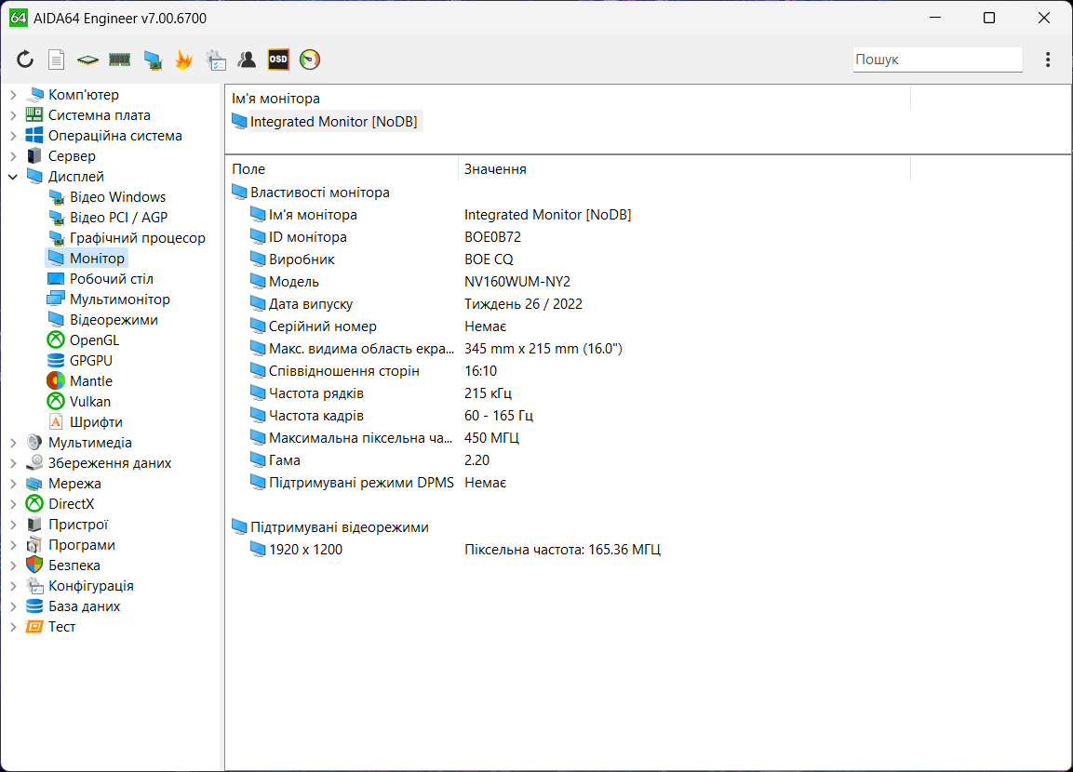Open the Відеорежими page
This screenshot has width=1073, height=772.
pos(114,320)
